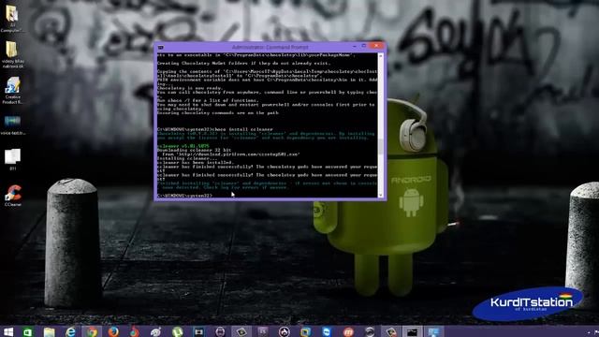This screenshot has height=337, width=599.
Task: Click the Command Prompt scrollbar down arrow
Action: pyautogui.click(x=381, y=196)
